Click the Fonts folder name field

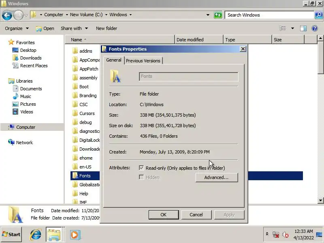tap(188, 77)
